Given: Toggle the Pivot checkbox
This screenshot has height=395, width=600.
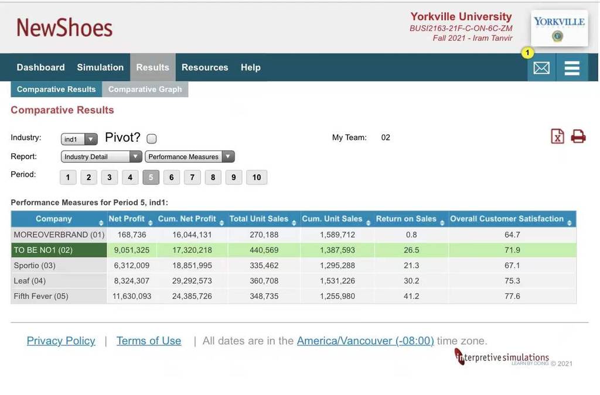Looking at the screenshot, I should click(152, 139).
